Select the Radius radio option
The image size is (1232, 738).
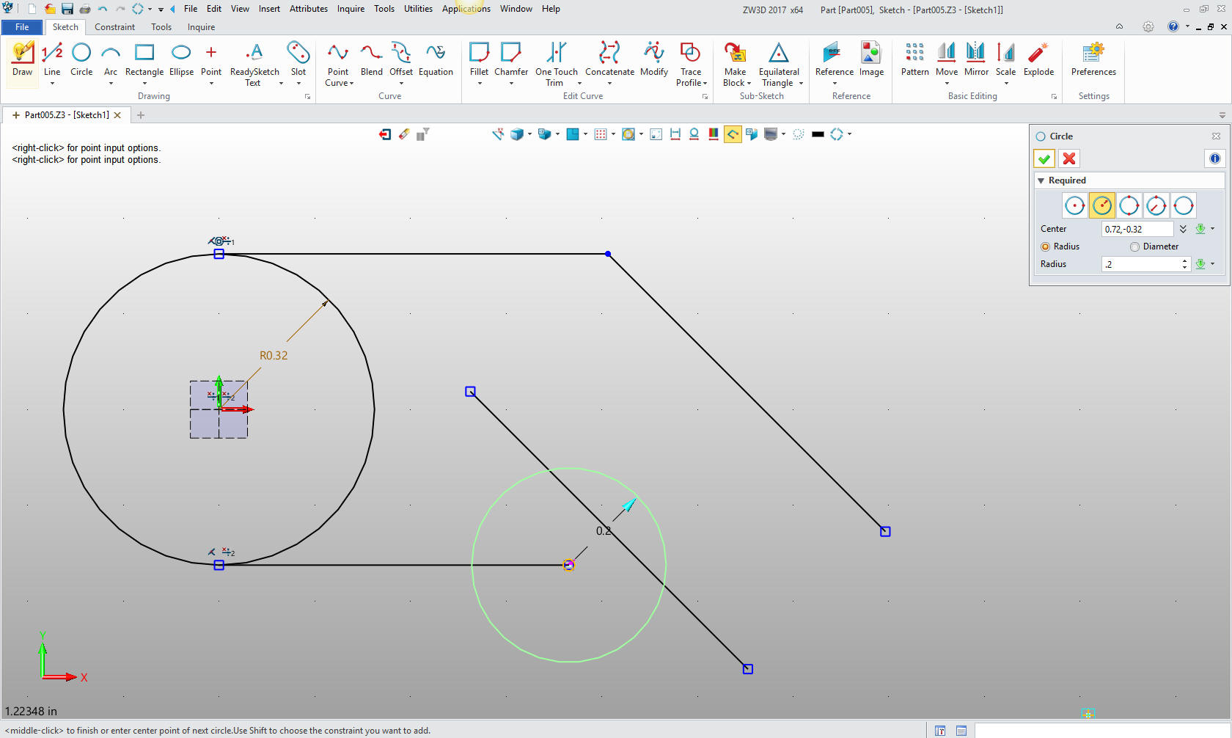click(1046, 246)
